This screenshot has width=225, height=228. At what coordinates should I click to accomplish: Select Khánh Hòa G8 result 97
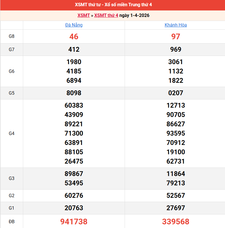(176, 36)
